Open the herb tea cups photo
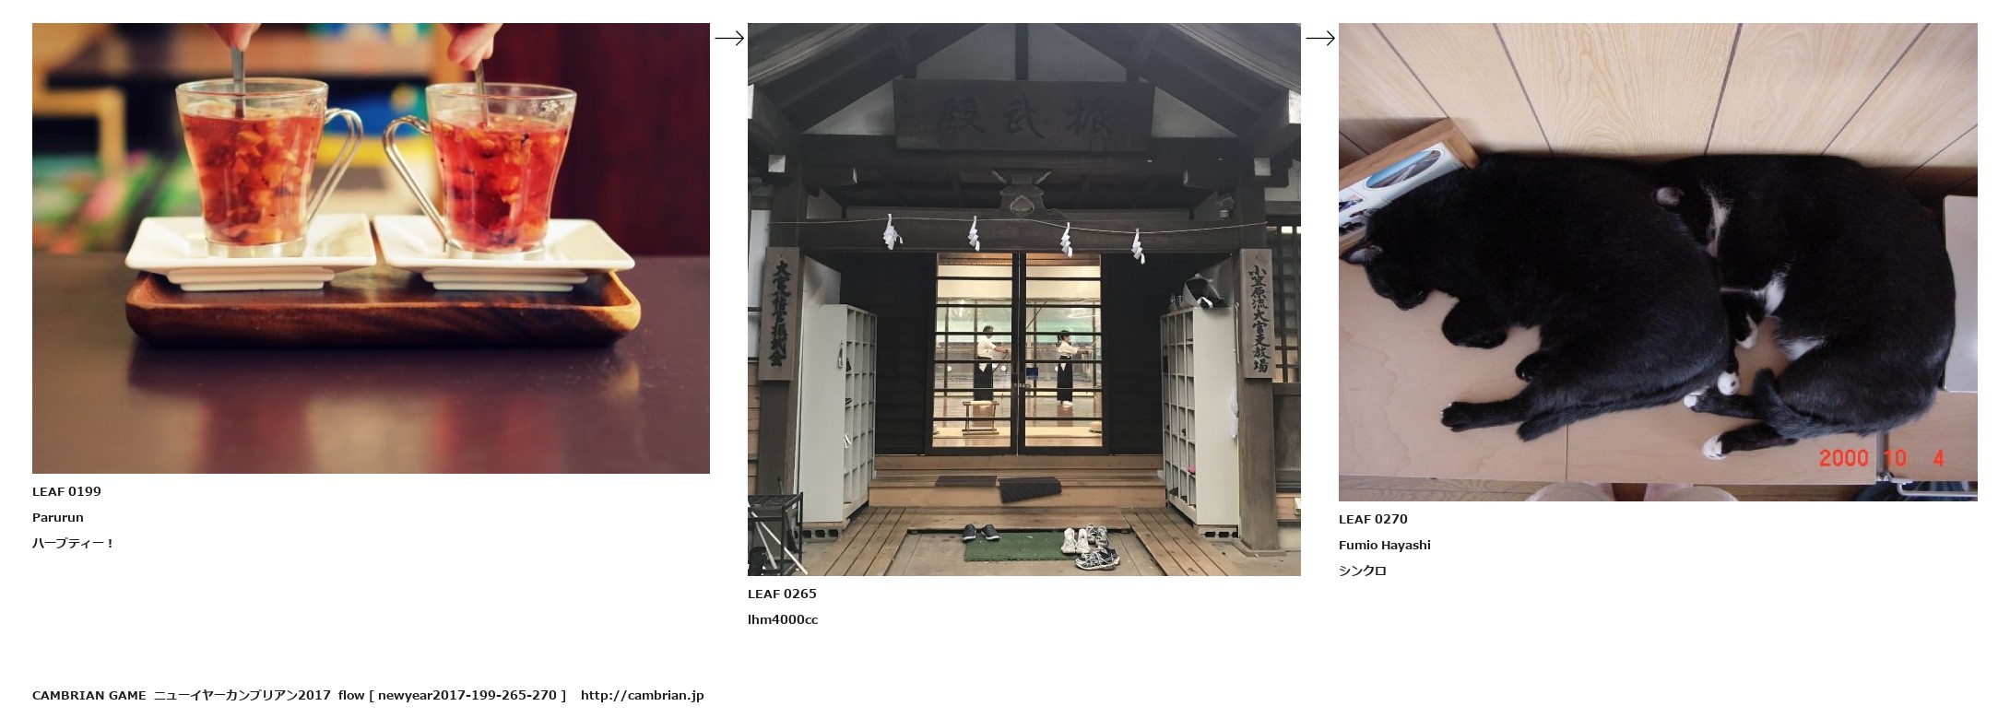Image resolution: width=2010 pixels, height=718 pixels. pyautogui.click(x=371, y=248)
